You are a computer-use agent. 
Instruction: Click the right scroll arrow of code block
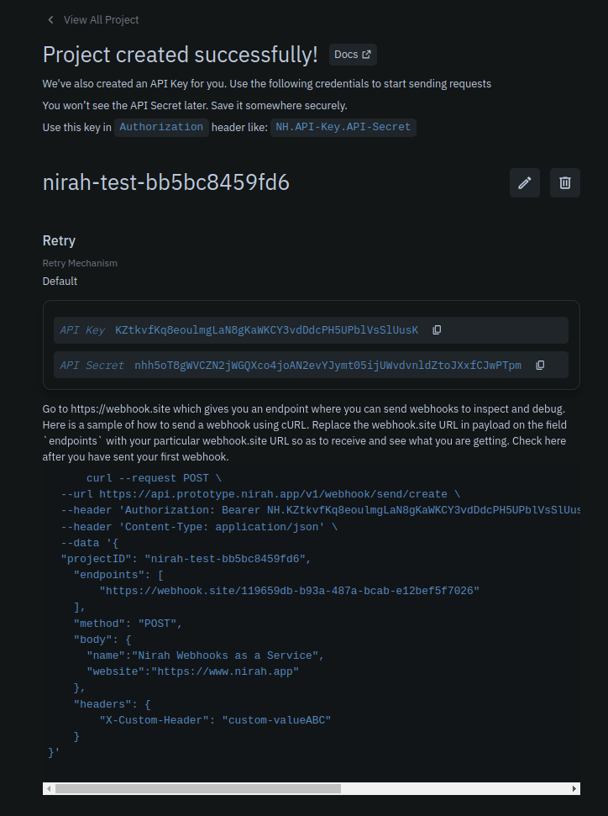(574, 788)
